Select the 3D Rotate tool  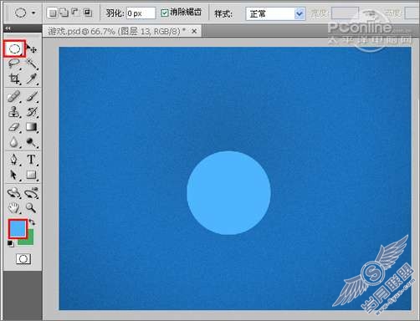(x=14, y=193)
